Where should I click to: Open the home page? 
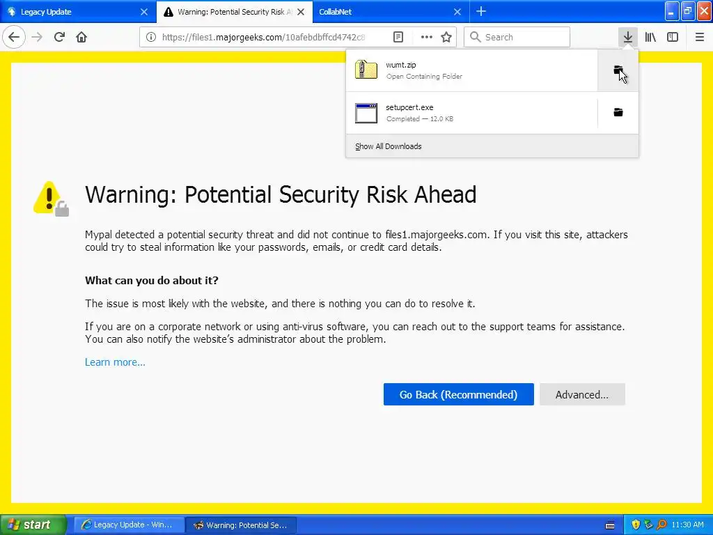tap(81, 37)
